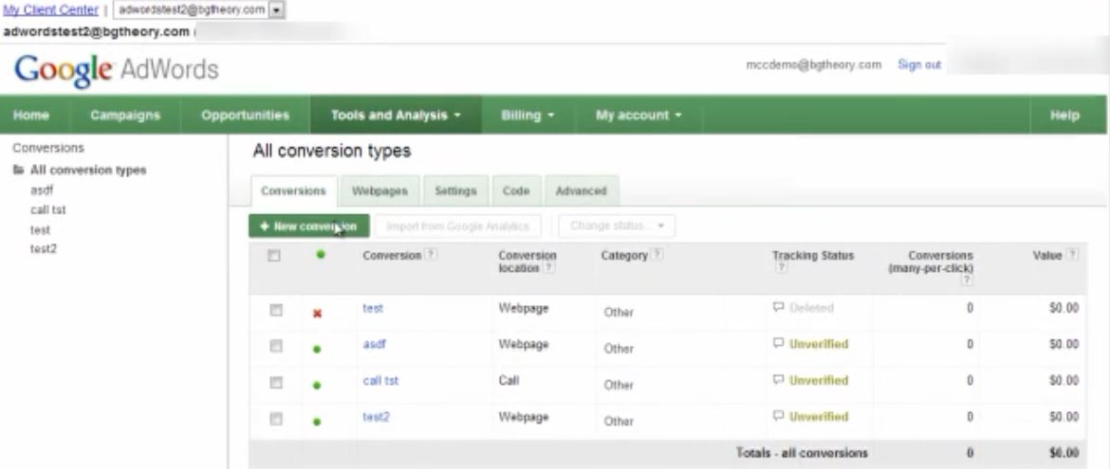
Task: Switch to the Webpages tab
Action: click(x=380, y=191)
